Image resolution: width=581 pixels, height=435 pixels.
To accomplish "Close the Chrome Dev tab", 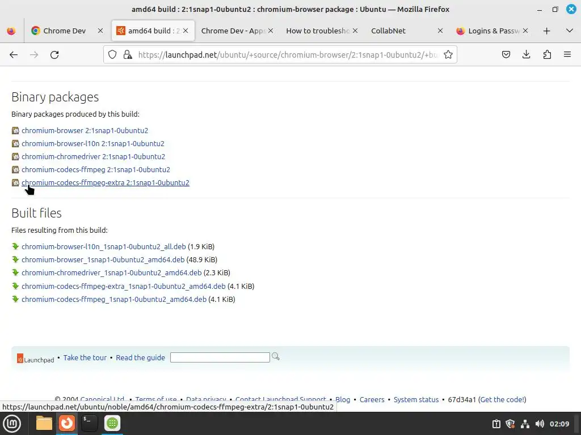I will point(100,31).
